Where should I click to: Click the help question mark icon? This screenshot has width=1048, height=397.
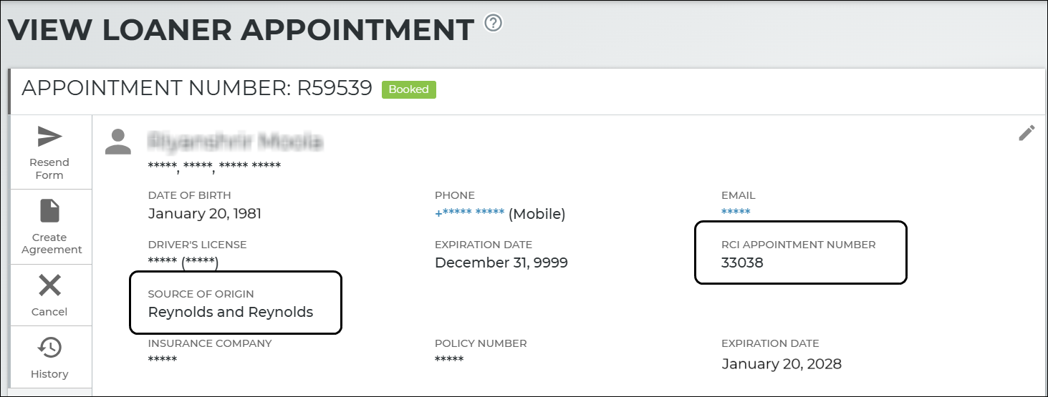click(x=493, y=23)
